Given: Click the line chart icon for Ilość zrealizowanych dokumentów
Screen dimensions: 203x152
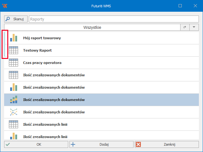Looking at the screenshot, I should pos(13,112).
